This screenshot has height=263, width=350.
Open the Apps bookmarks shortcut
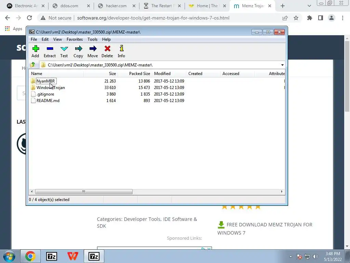[x=14, y=29]
